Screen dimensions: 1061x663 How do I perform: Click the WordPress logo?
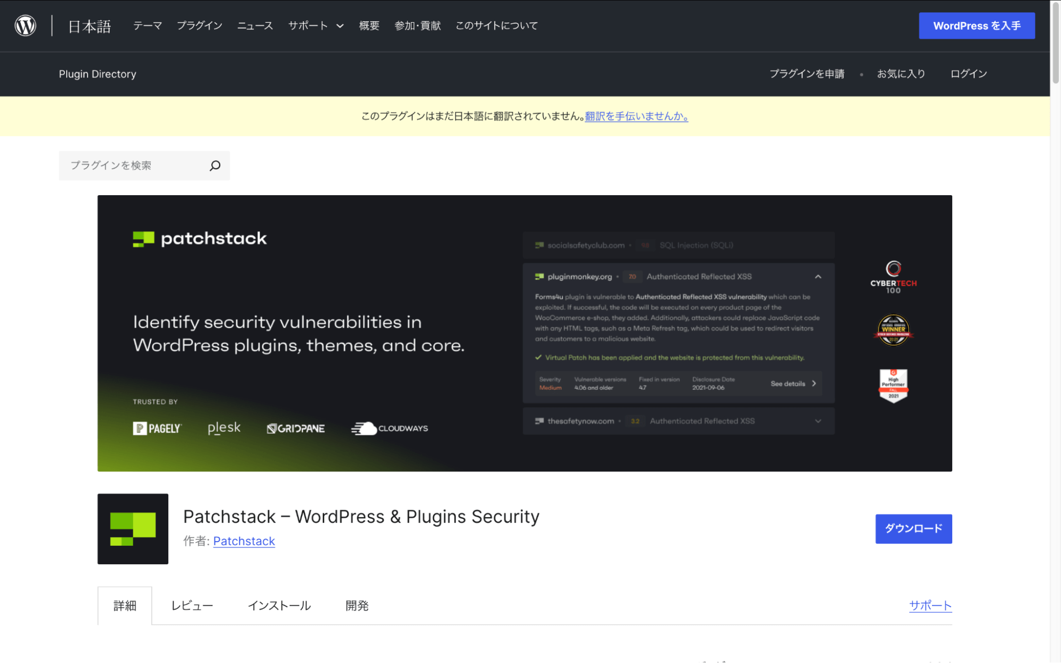(24, 25)
